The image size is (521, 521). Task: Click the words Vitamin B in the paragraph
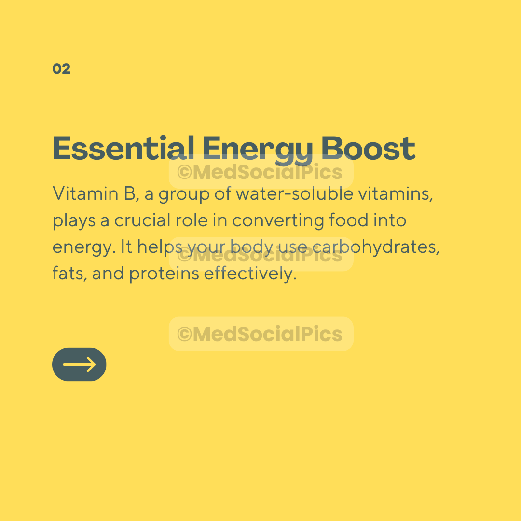[x=95, y=193]
